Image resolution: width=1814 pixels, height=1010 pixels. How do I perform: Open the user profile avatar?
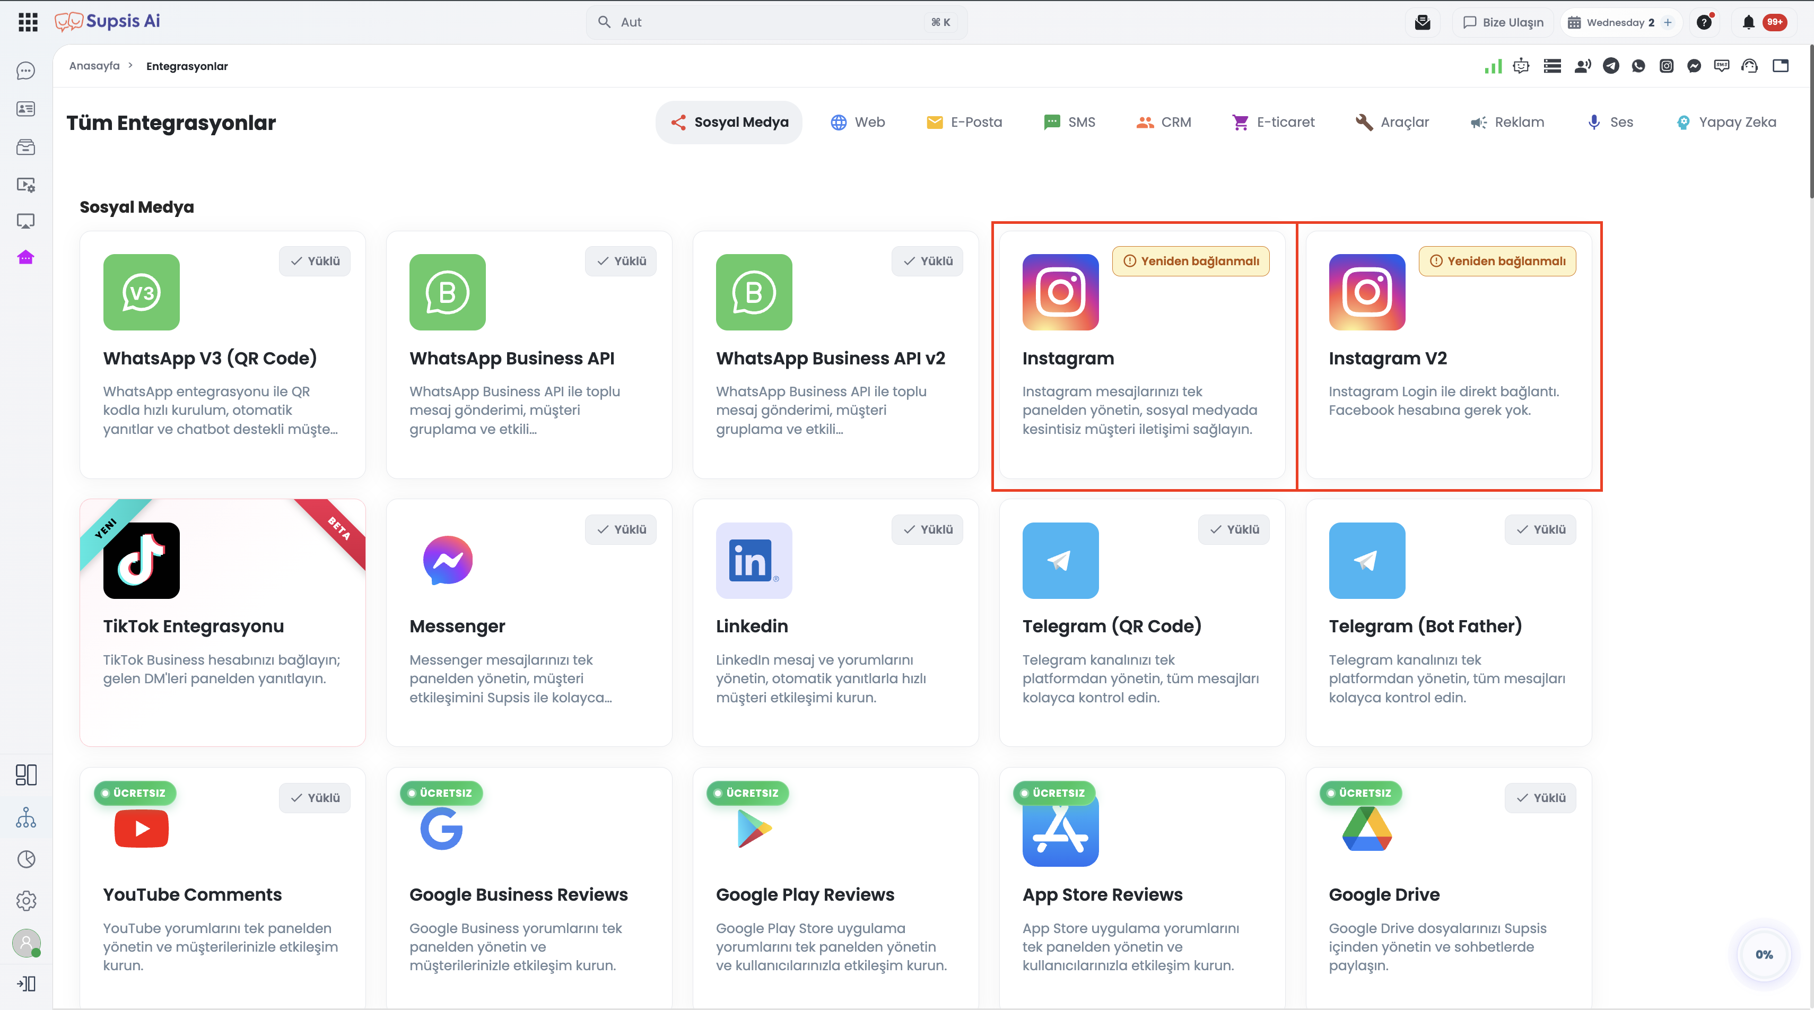tap(26, 943)
